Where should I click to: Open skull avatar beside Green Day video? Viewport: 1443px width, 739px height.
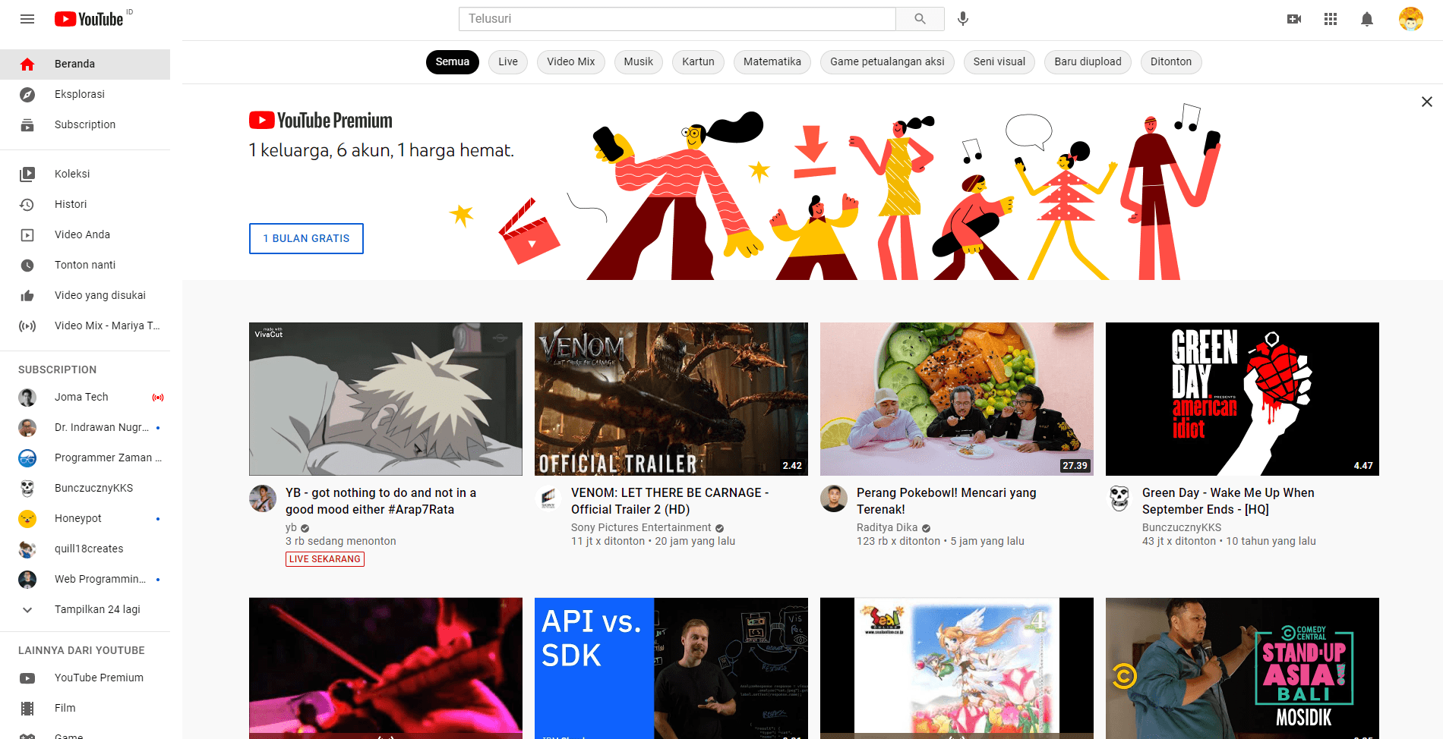1119,498
